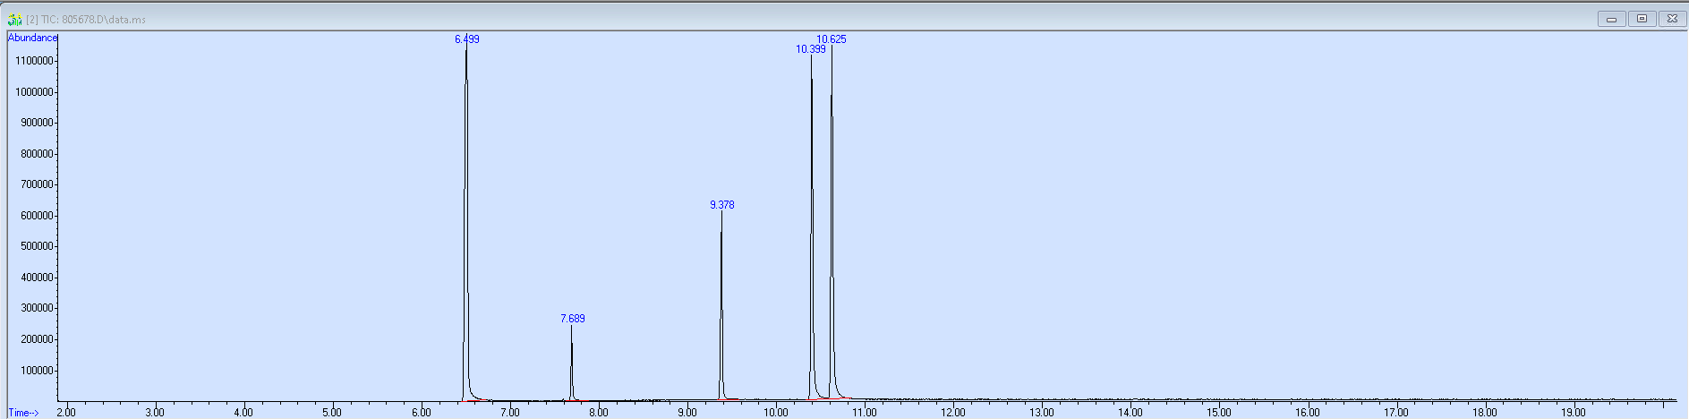Click the chromatogram peak at 9.378 minutes

(x=721, y=306)
